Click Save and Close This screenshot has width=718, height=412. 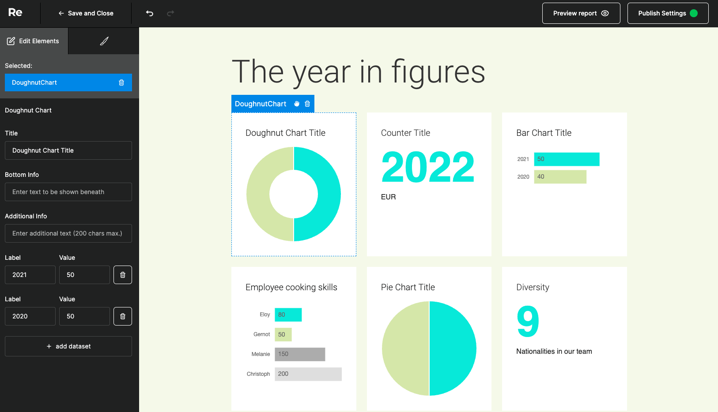86,13
